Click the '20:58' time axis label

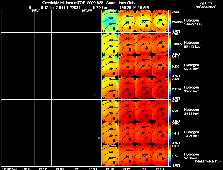coord(26,169)
